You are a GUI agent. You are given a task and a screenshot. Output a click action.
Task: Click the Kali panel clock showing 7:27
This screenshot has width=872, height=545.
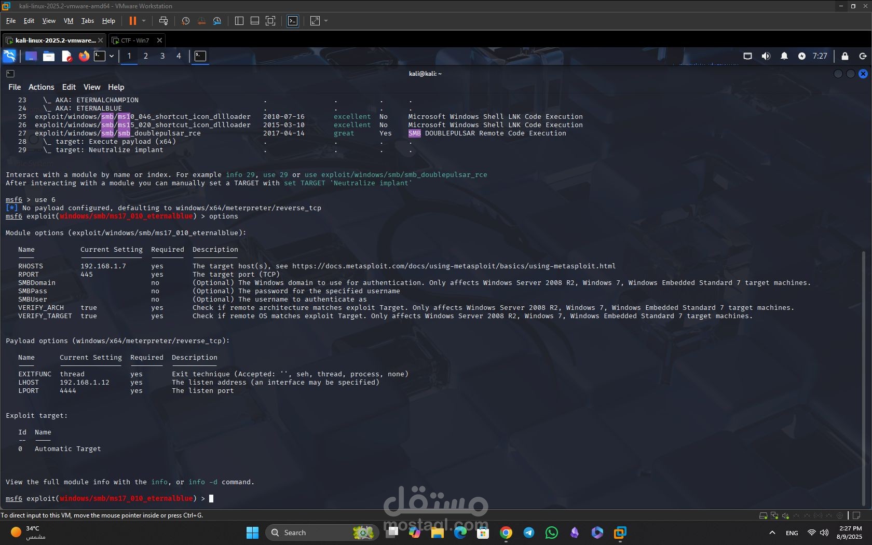pos(820,56)
